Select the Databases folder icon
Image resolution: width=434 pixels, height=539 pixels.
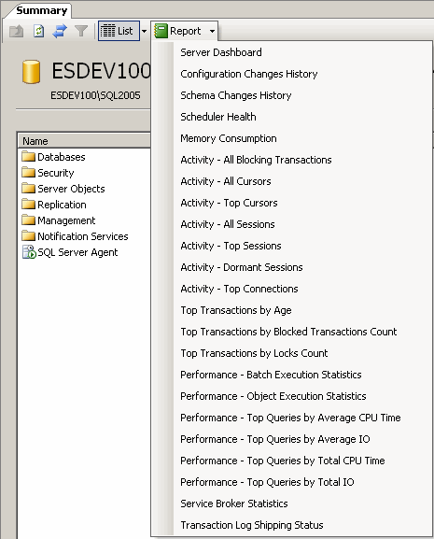(28, 157)
